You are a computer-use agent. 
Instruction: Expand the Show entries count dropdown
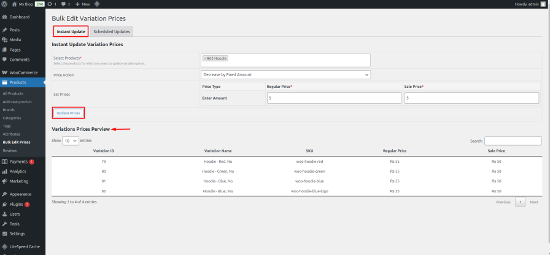coord(71,141)
